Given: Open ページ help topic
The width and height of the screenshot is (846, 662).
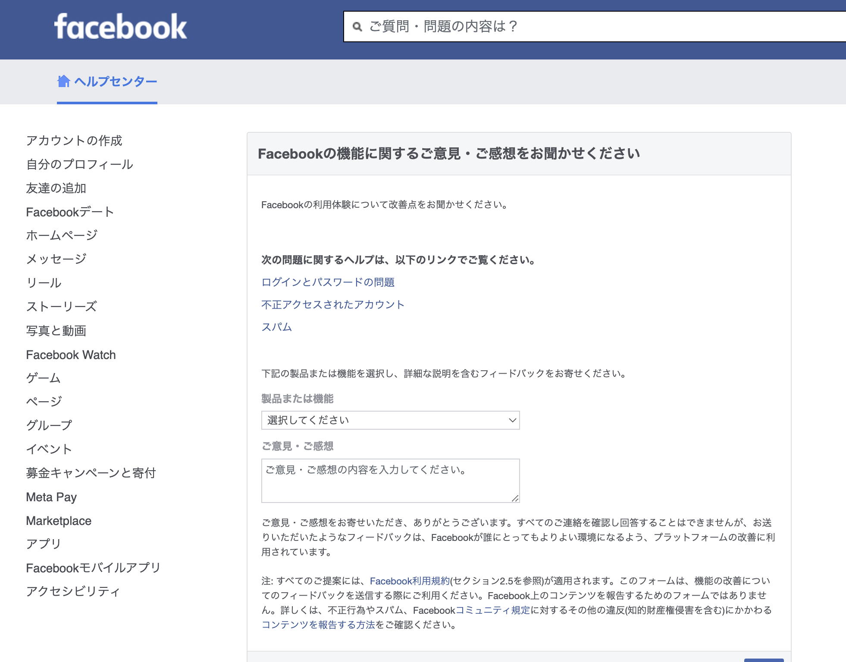Looking at the screenshot, I should pos(44,401).
